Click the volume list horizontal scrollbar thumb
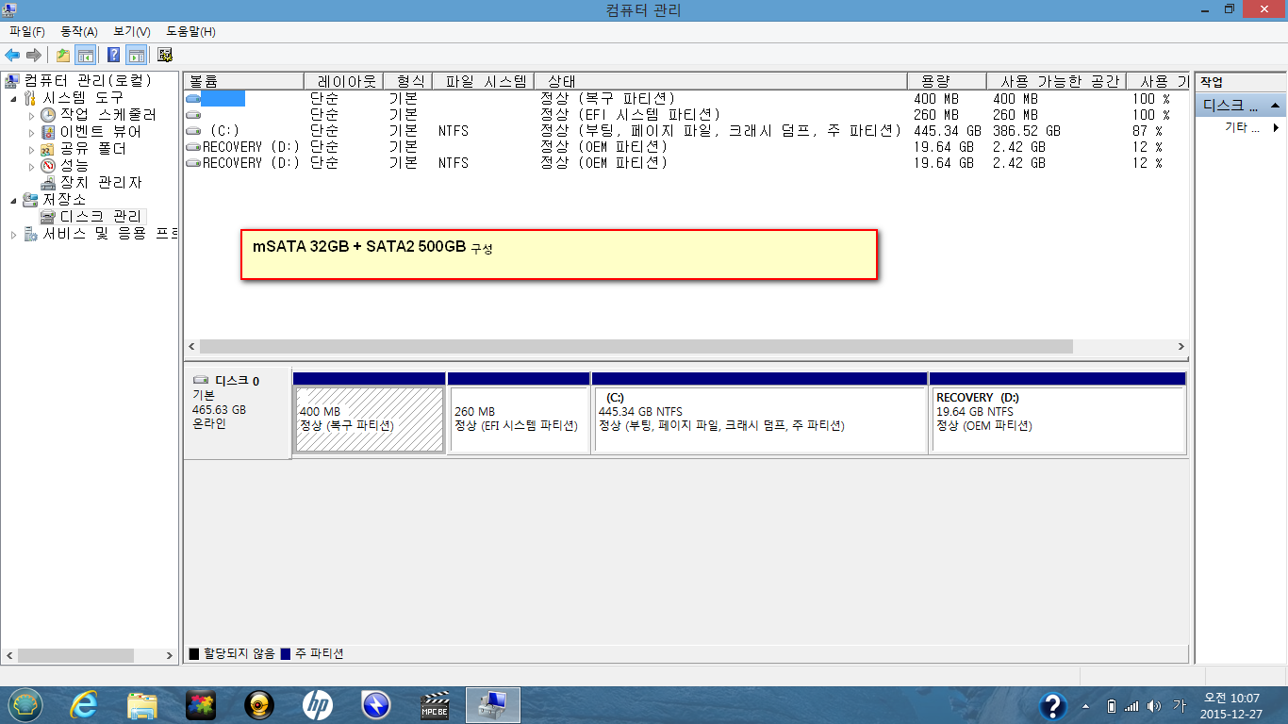The height and width of the screenshot is (724, 1288). coord(636,347)
